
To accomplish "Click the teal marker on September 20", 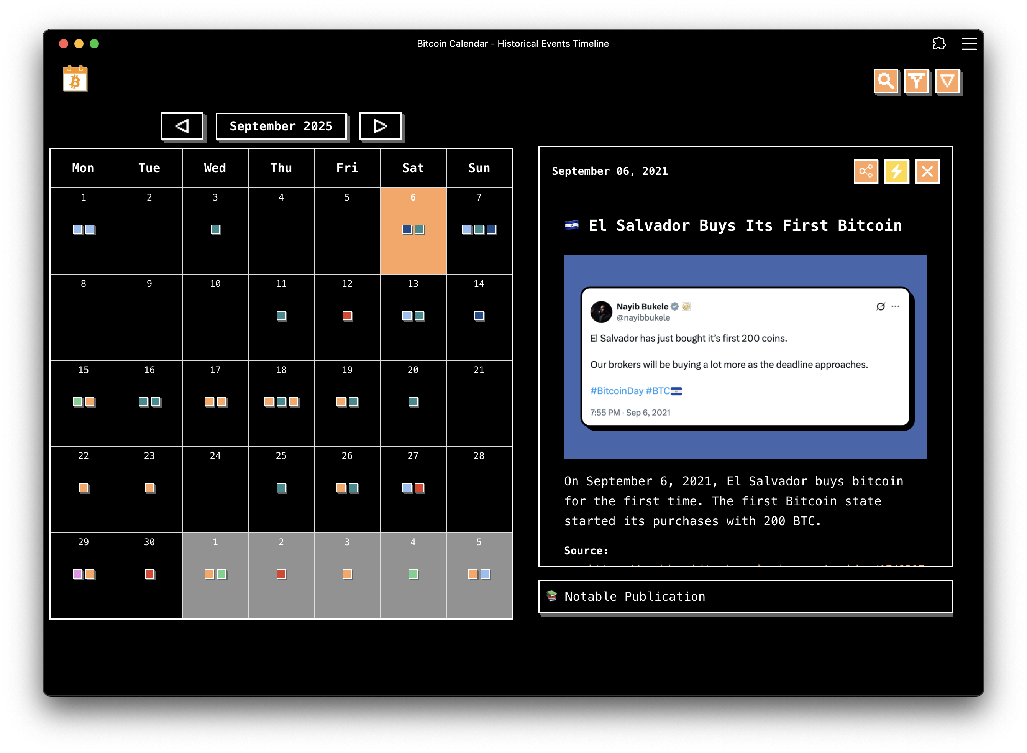I will pos(413,401).
